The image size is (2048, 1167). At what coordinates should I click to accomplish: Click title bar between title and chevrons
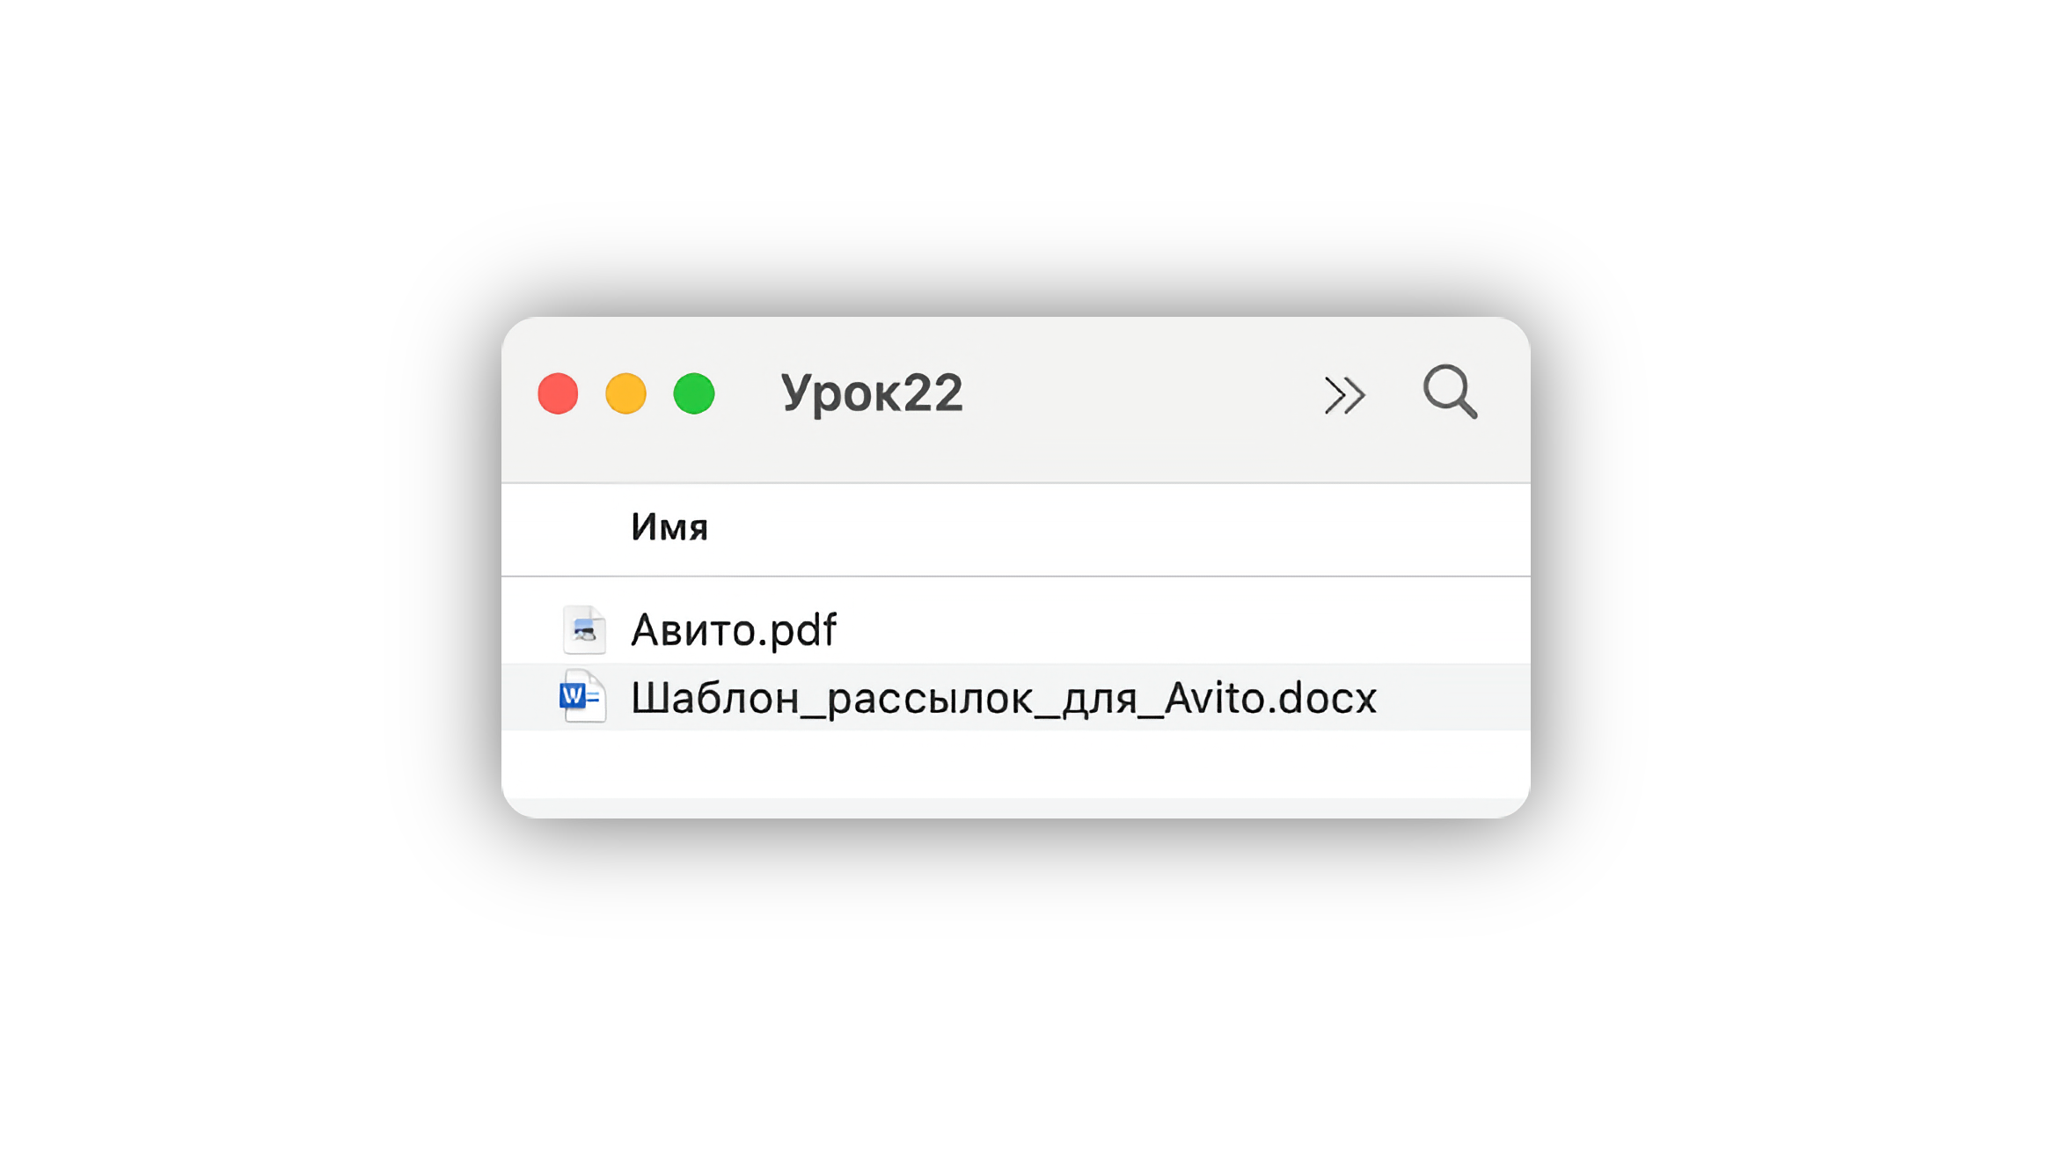tap(1144, 393)
